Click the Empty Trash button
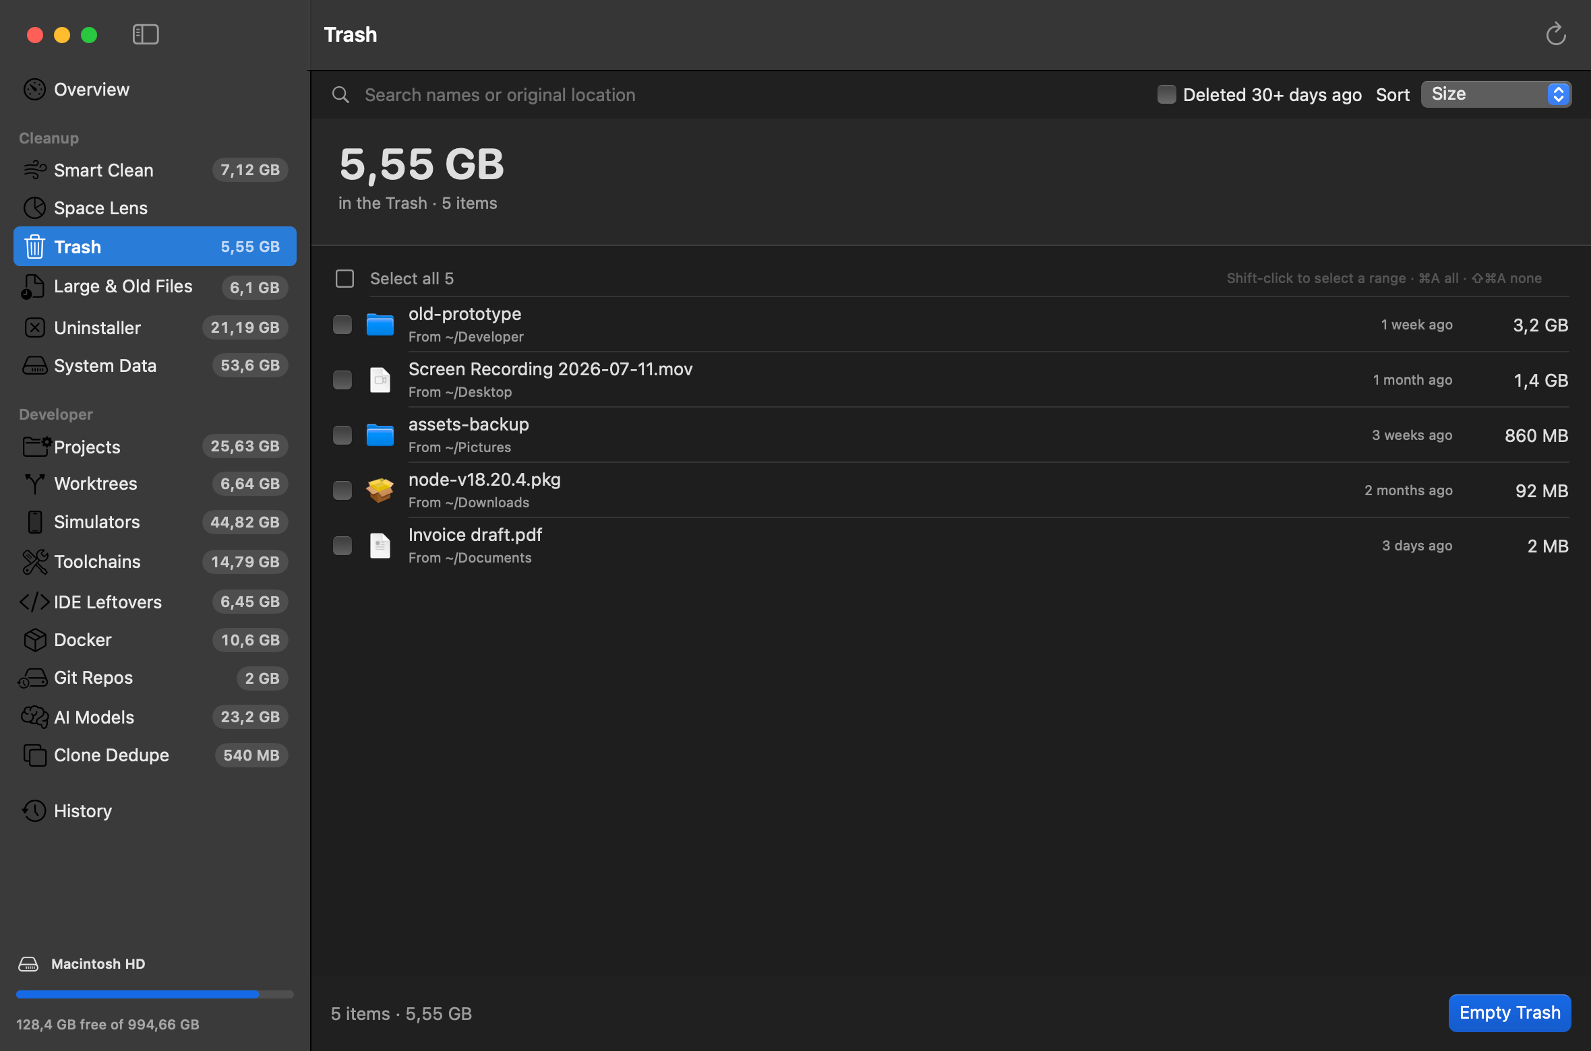Viewport: 1591px width, 1051px height. pyautogui.click(x=1510, y=1013)
